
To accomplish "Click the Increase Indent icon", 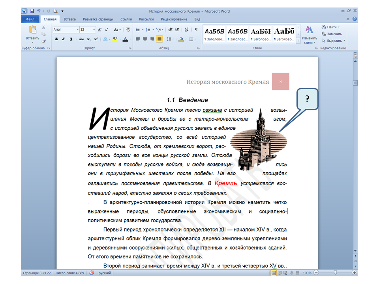I will coord(177,30).
